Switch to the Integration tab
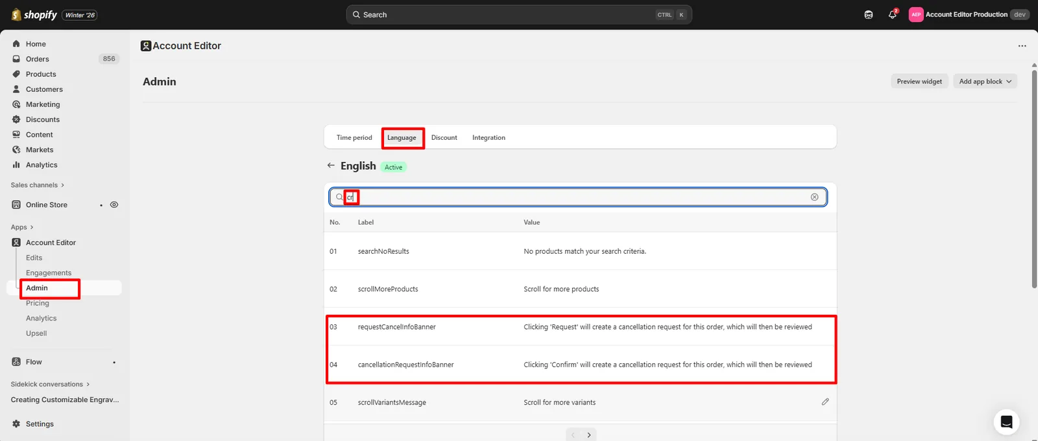 [489, 137]
